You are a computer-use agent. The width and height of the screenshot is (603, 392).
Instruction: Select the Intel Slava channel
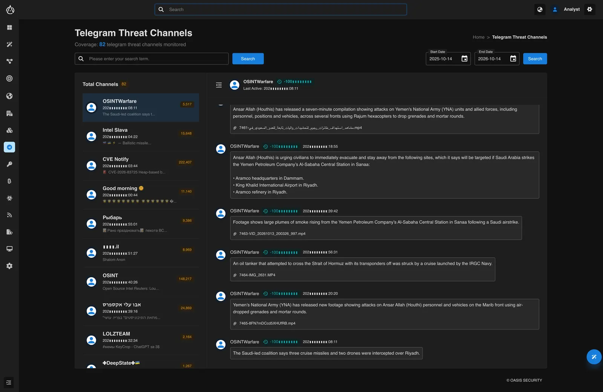coord(141,137)
